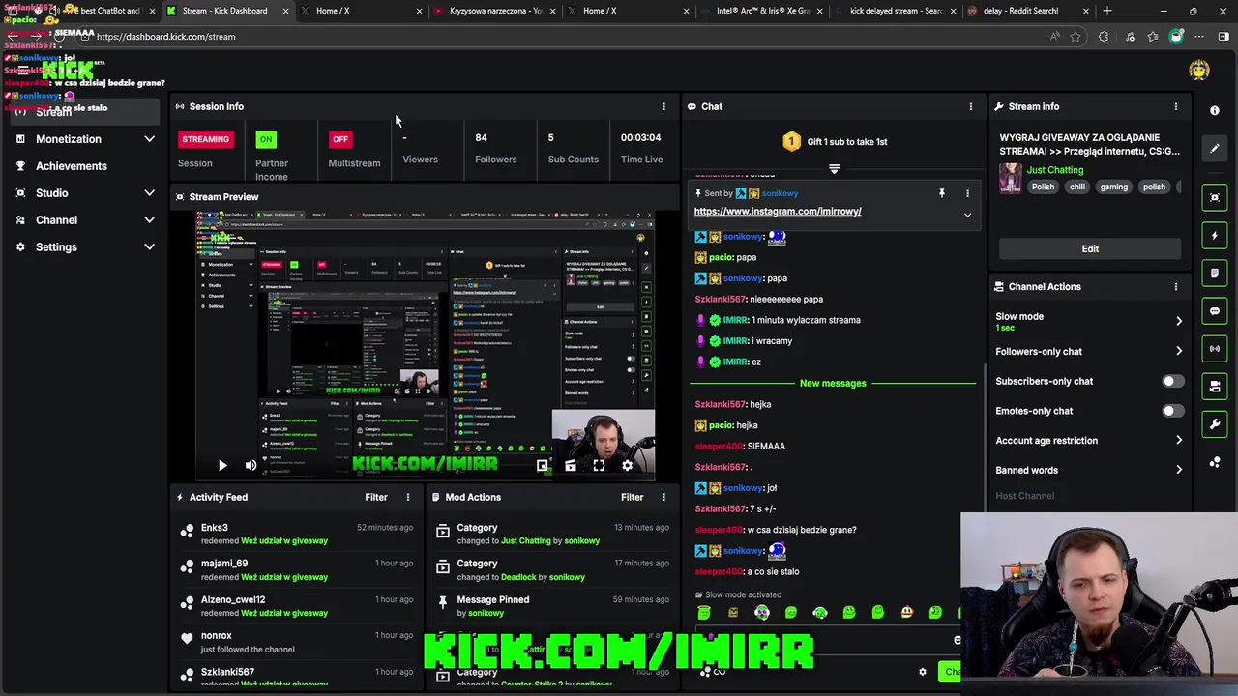Open picture-in-picture on stream preview
The height and width of the screenshot is (696, 1238).
pos(543,466)
